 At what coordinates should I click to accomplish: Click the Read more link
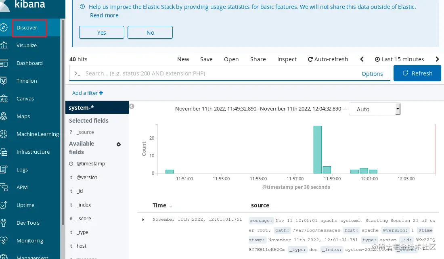coord(104,15)
